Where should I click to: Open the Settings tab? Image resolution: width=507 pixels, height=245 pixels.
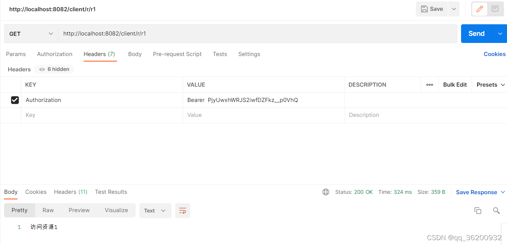(x=249, y=54)
